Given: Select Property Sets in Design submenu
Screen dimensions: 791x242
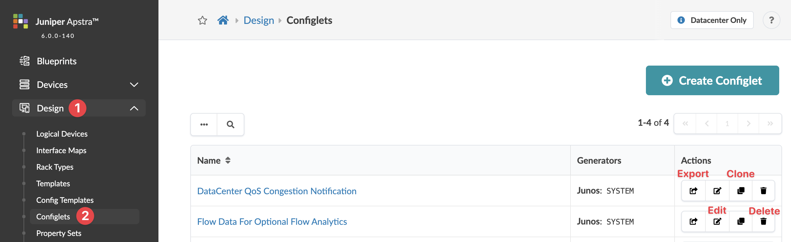Looking at the screenshot, I should pos(59,233).
